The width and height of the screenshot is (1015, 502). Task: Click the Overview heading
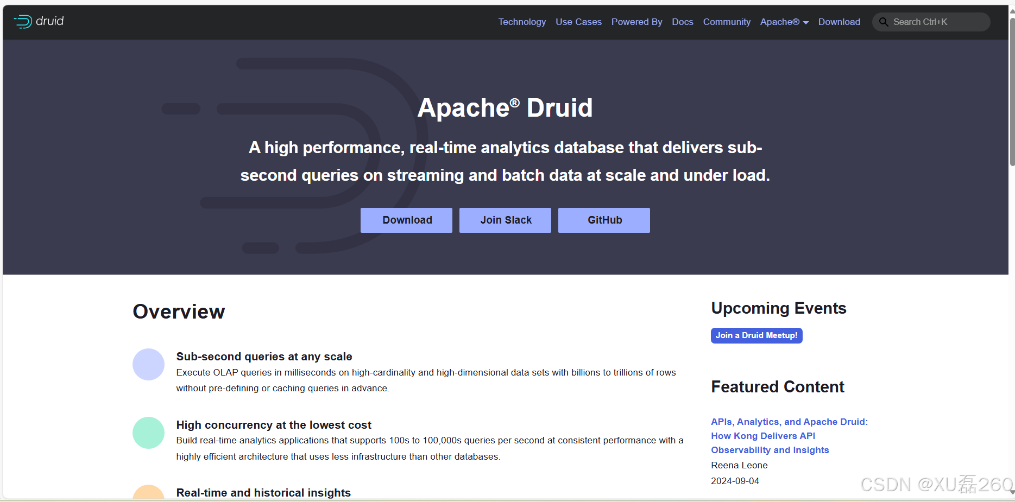tap(179, 312)
